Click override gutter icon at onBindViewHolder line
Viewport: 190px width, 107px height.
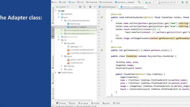click(102, 17)
